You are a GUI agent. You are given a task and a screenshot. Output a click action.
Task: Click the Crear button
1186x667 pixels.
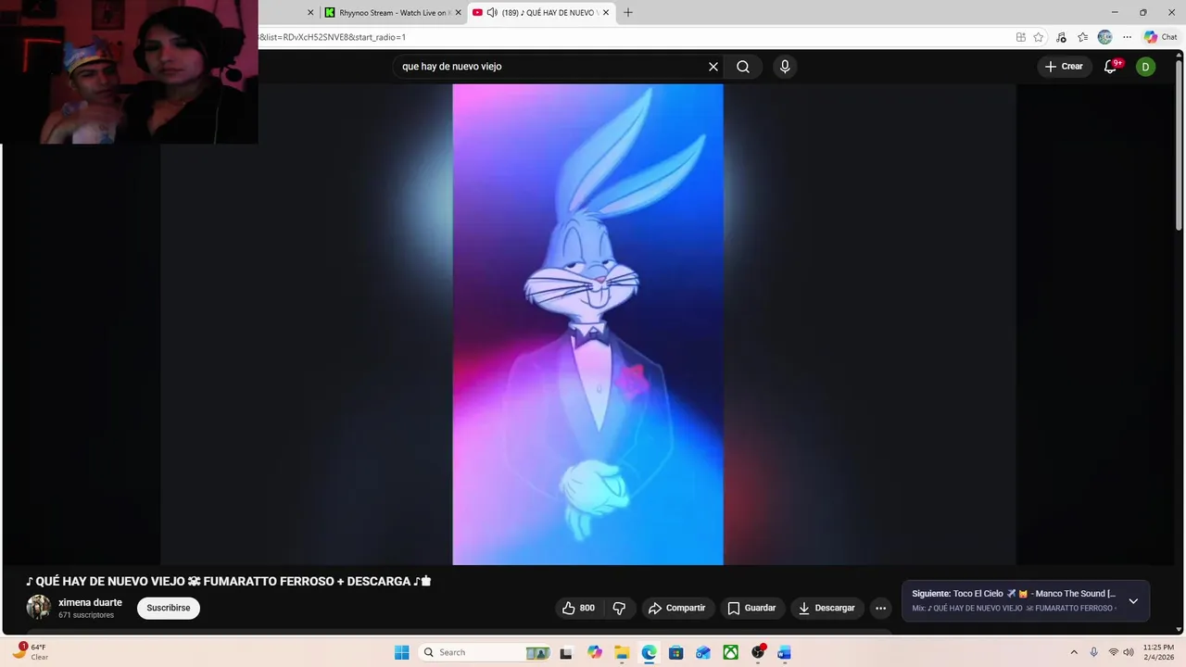click(x=1064, y=67)
